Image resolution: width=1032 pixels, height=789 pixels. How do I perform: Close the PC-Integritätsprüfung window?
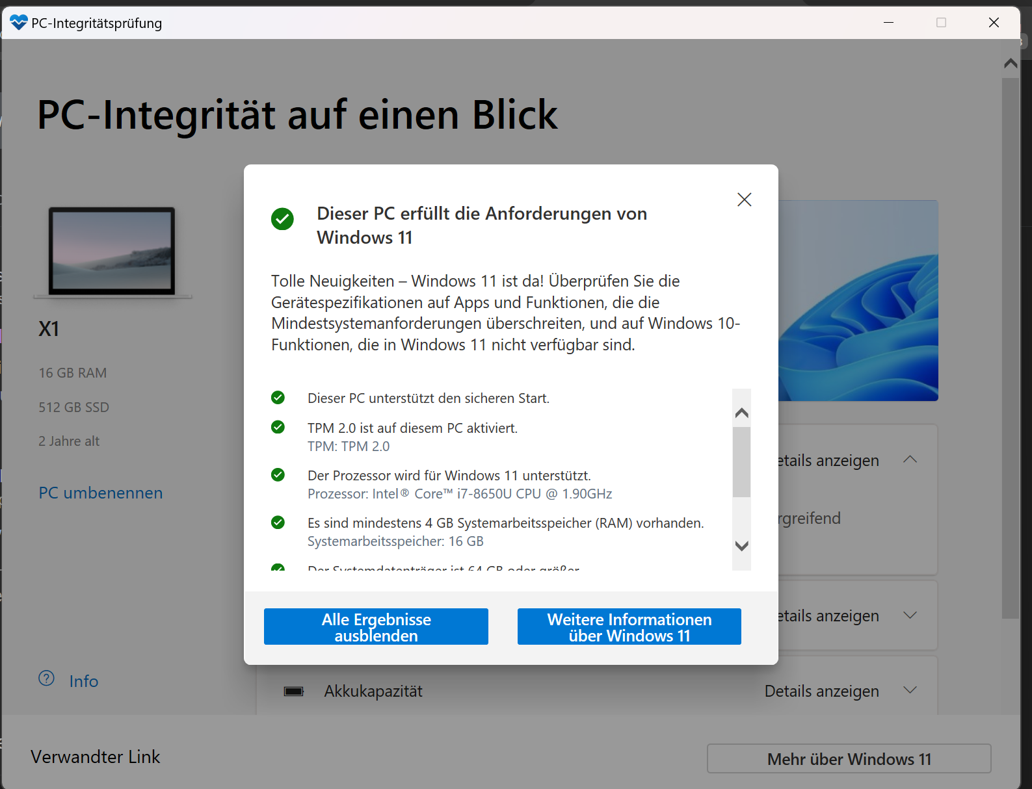(x=994, y=23)
